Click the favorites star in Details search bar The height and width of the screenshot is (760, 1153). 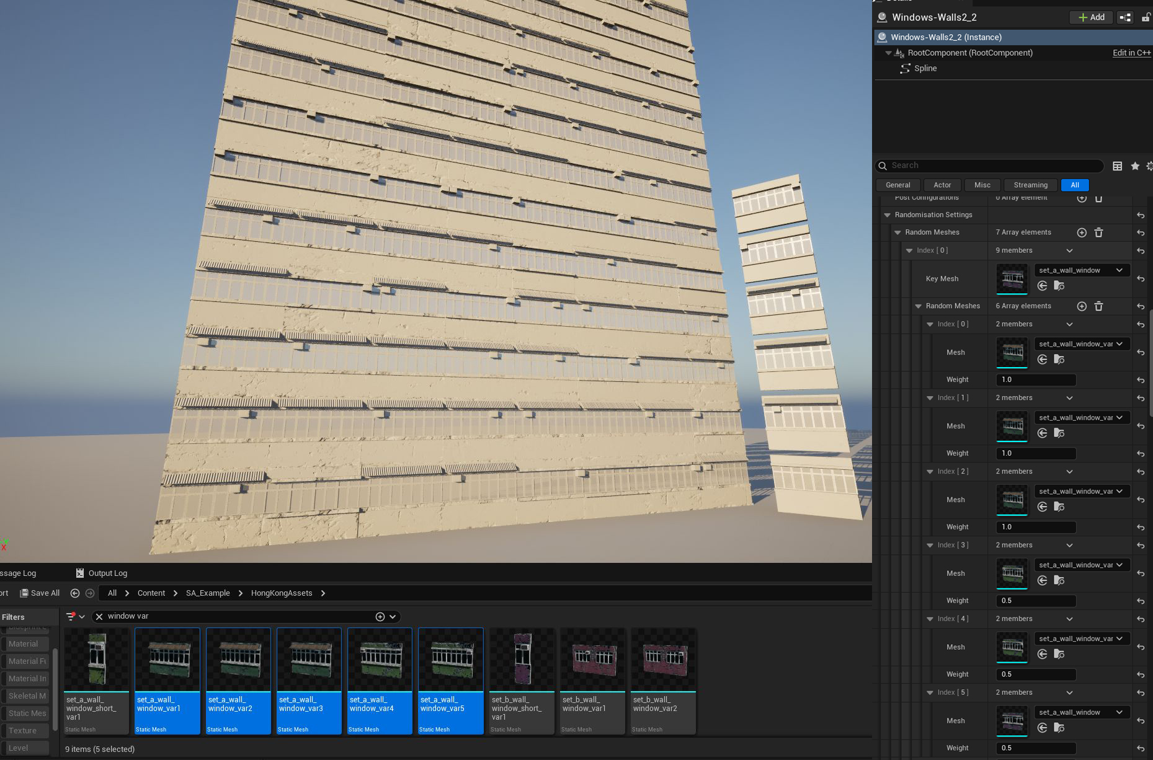click(1135, 166)
